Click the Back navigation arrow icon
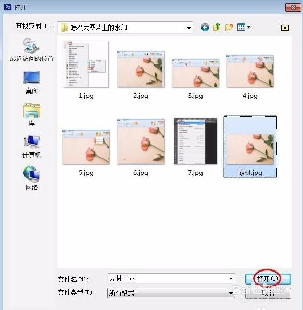This screenshot has height=310, width=303. click(205, 27)
